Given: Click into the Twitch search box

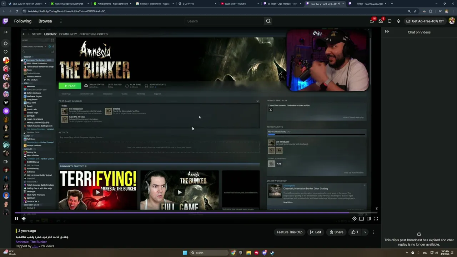Looking at the screenshot, I should [x=225, y=21].
